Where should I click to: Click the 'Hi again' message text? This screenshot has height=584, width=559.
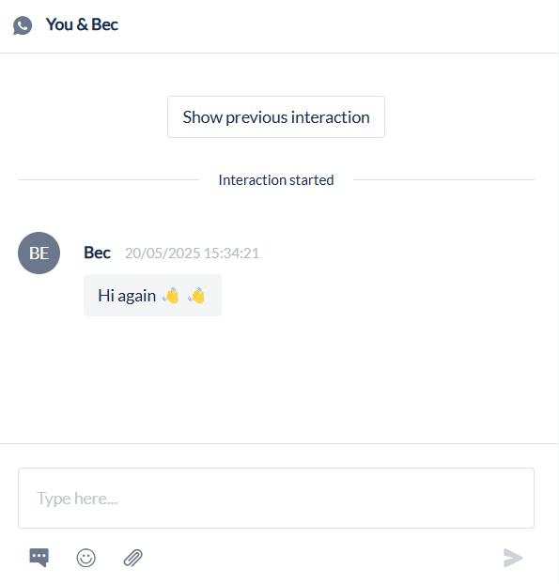[127, 296]
